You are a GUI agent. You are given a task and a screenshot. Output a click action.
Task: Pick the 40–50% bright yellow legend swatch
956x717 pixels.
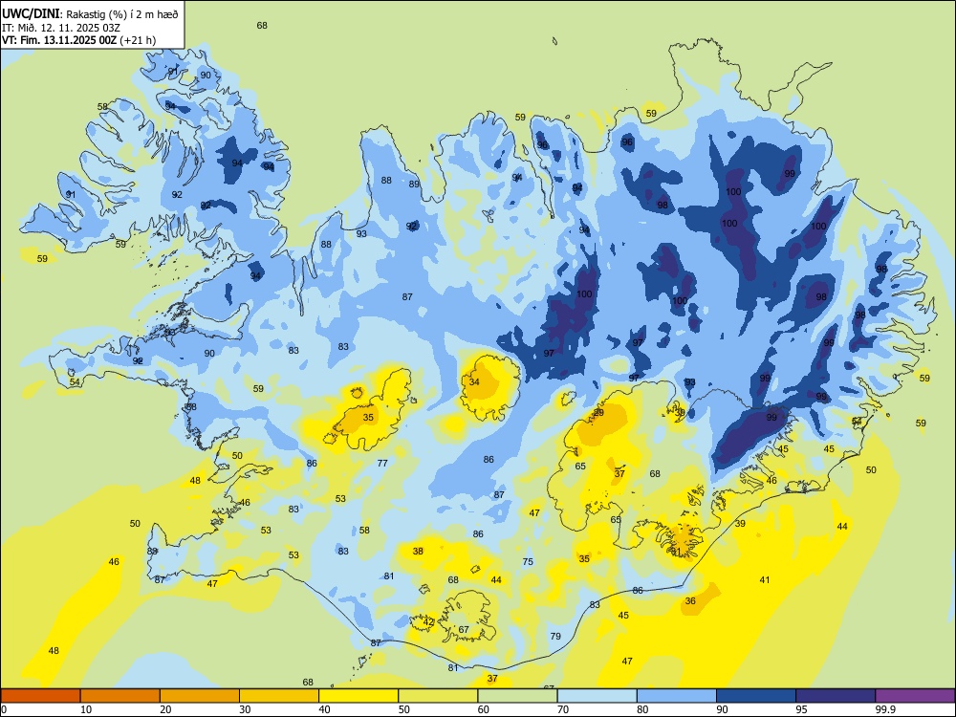pos(358,696)
